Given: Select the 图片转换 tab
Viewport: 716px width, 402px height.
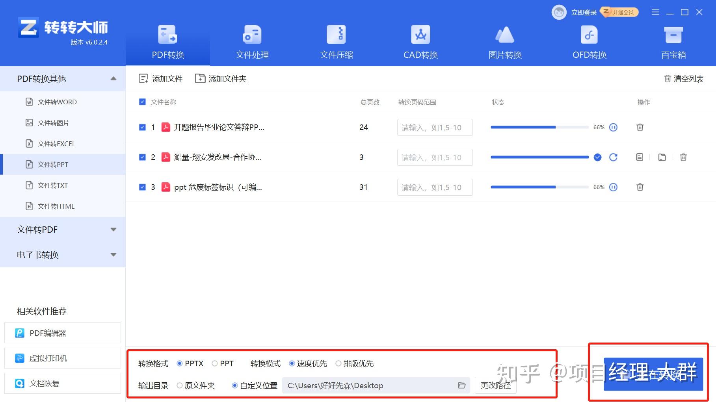Looking at the screenshot, I should tap(505, 42).
